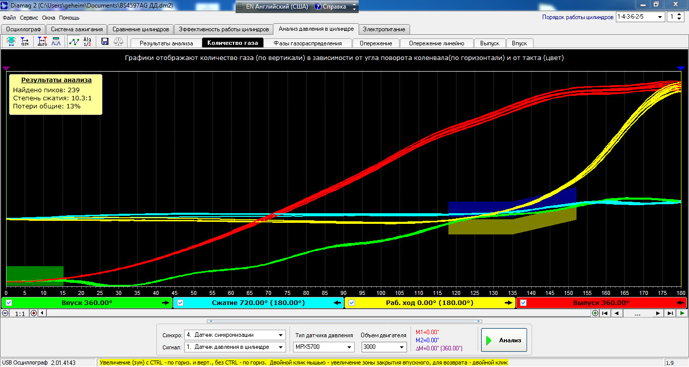Click the purple triangle marker at top-left of graph
689x367 pixels.
6,68
